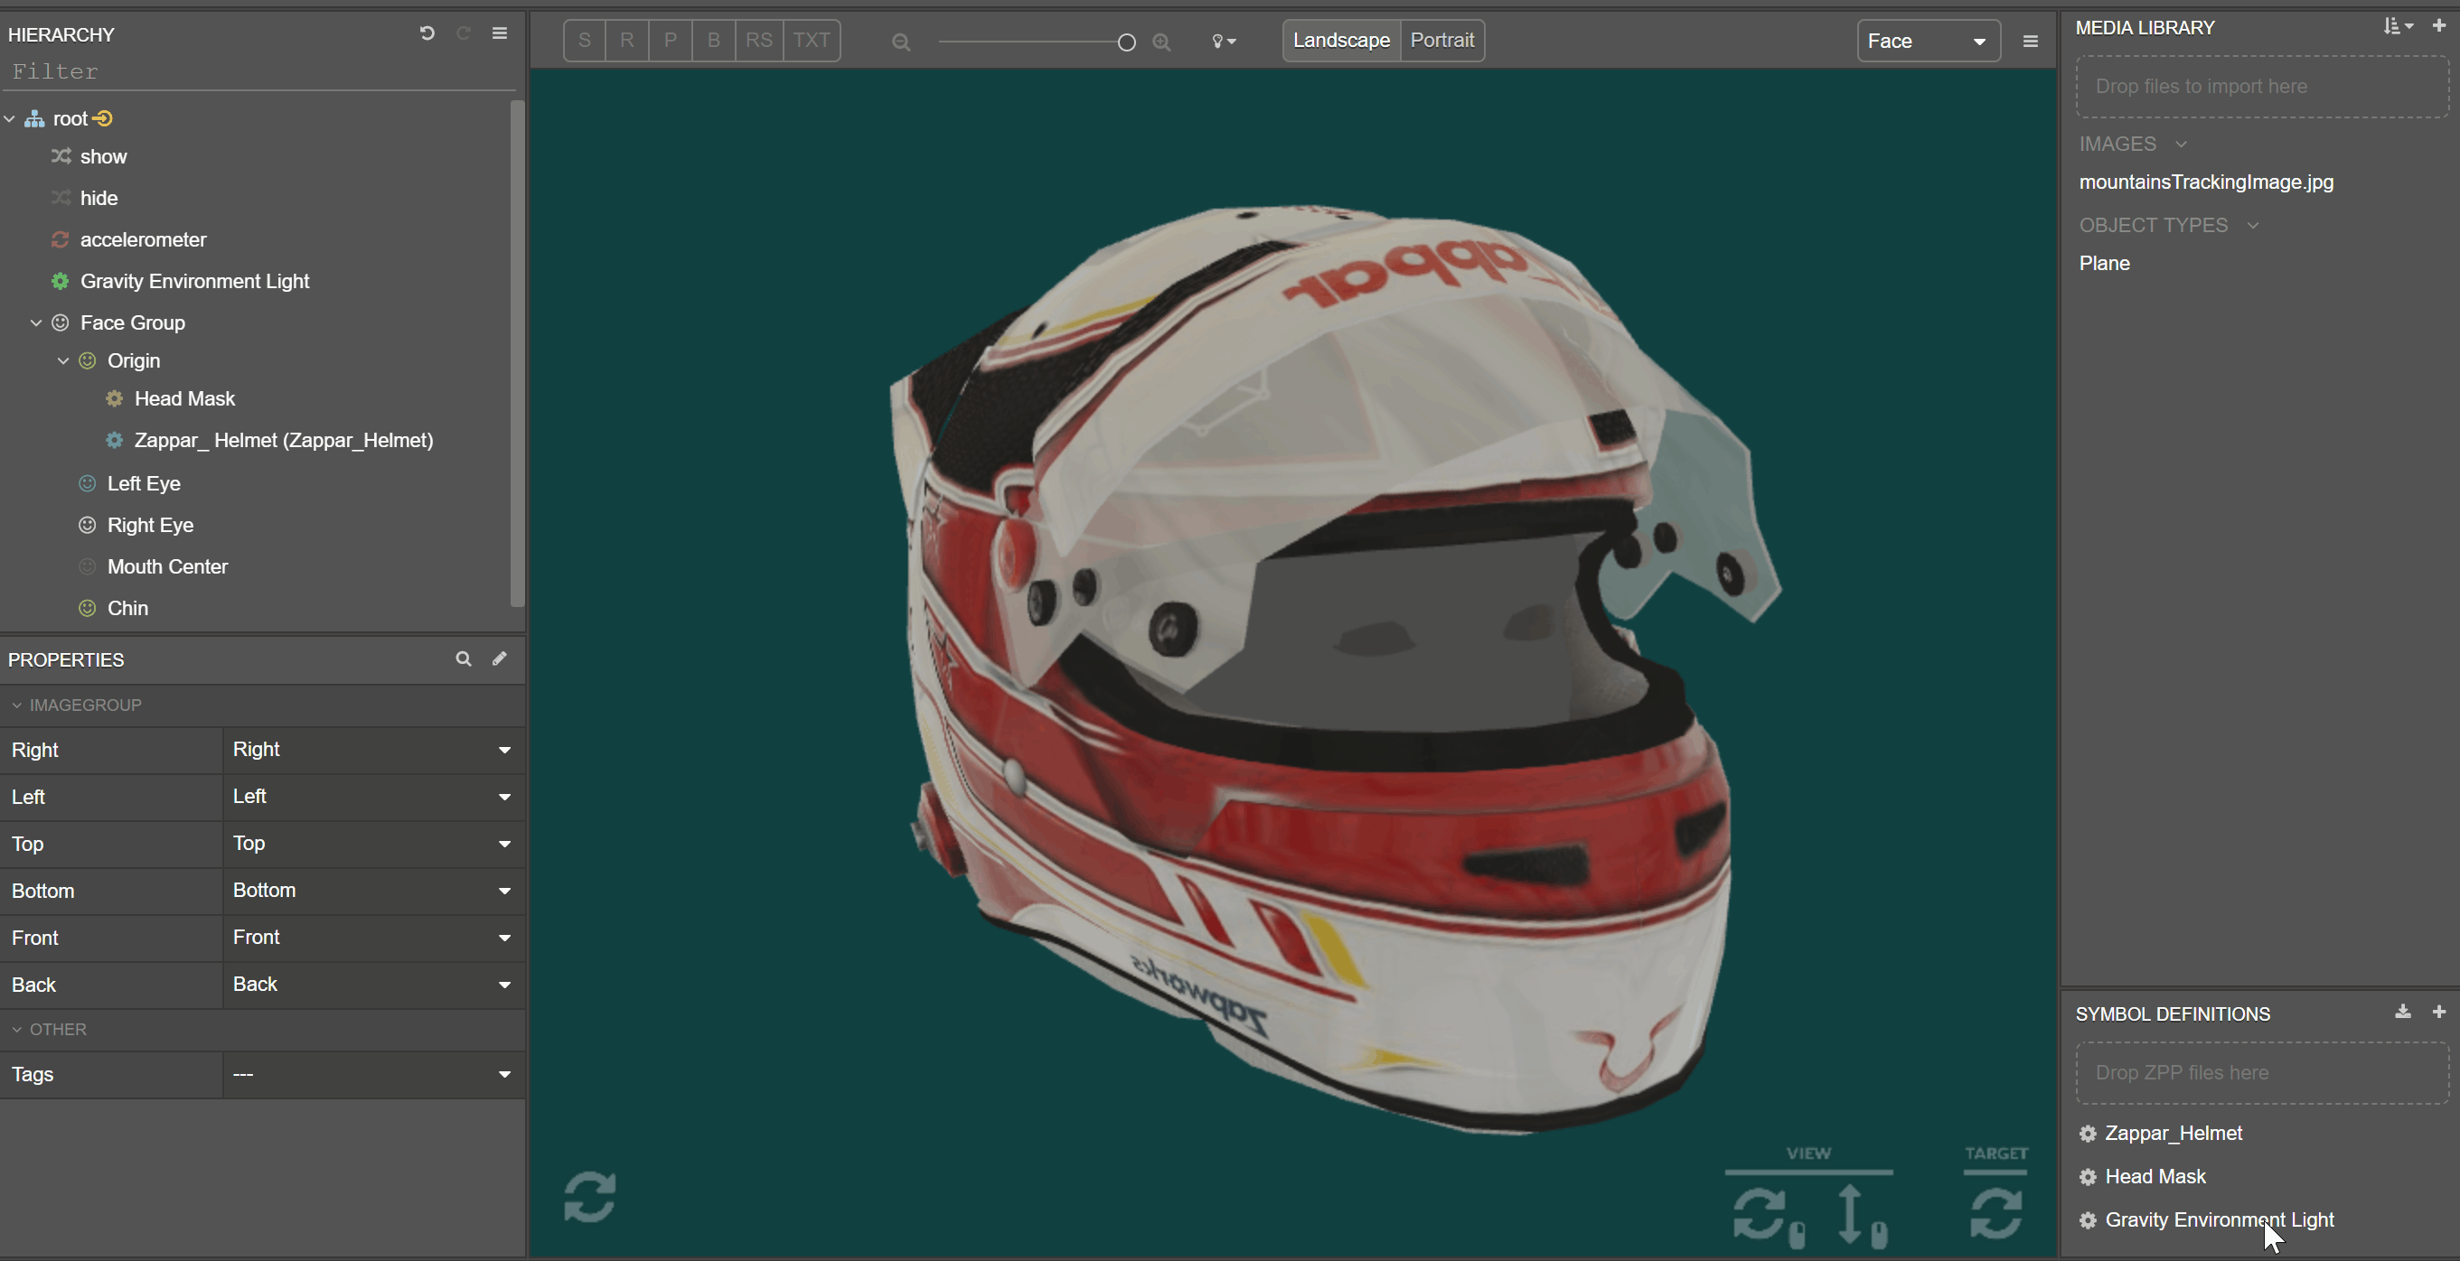Click the Drop ZPP files here area
The height and width of the screenshot is (1261, 2460).
click(x=2262, y=1072)
